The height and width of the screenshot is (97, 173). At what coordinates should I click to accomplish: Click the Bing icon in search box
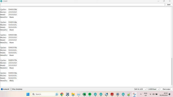click(57, 94)
